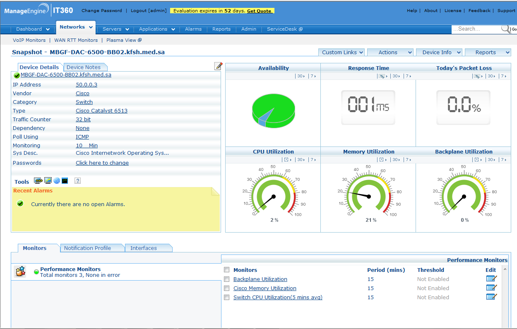
Task: Expand the Servers menu arrow
Action: coord(127,29)
